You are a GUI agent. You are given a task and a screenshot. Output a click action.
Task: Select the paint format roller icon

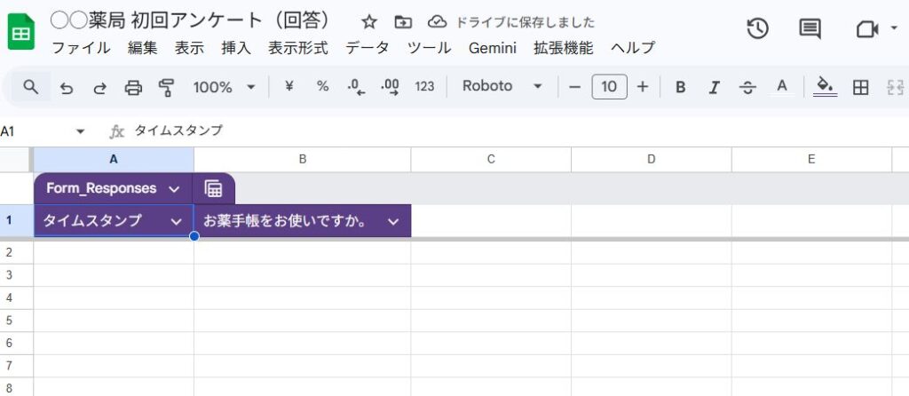[166, 87]
